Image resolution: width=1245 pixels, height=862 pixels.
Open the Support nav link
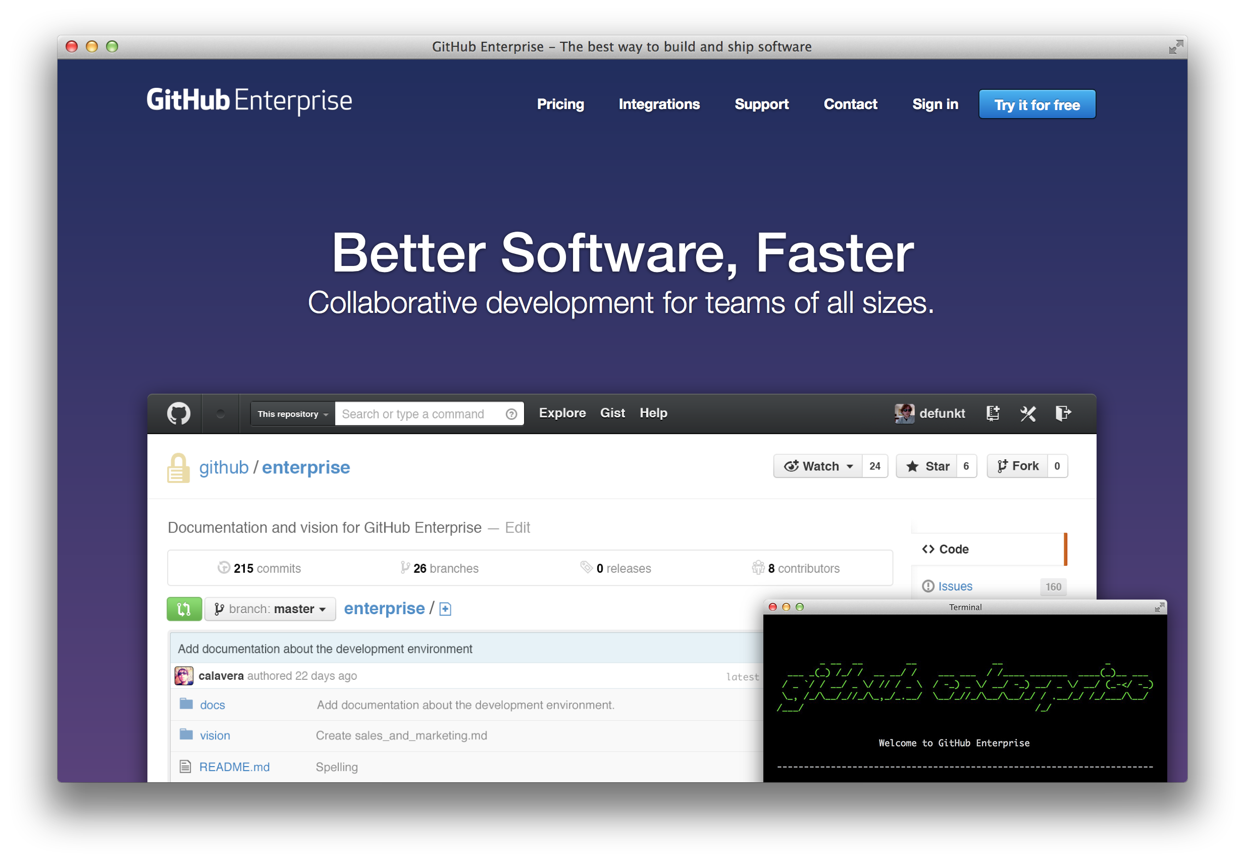(761, 104)
